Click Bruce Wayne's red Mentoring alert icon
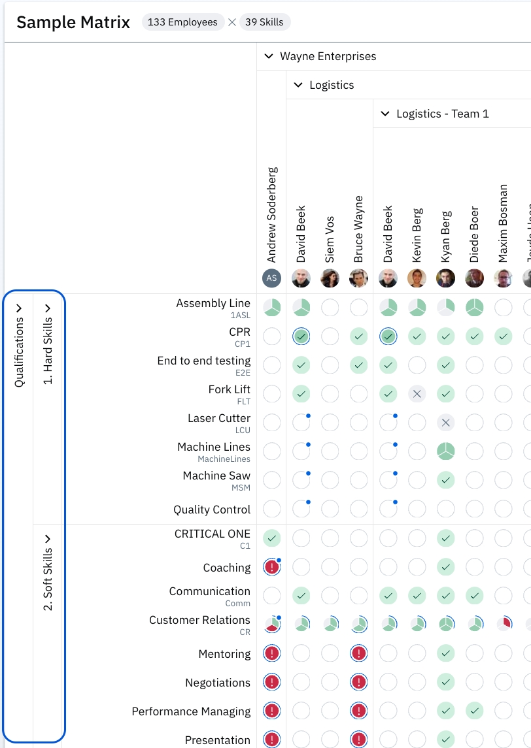Image resolution: width=531 pixels, height=748 pixels. [358, 653]
